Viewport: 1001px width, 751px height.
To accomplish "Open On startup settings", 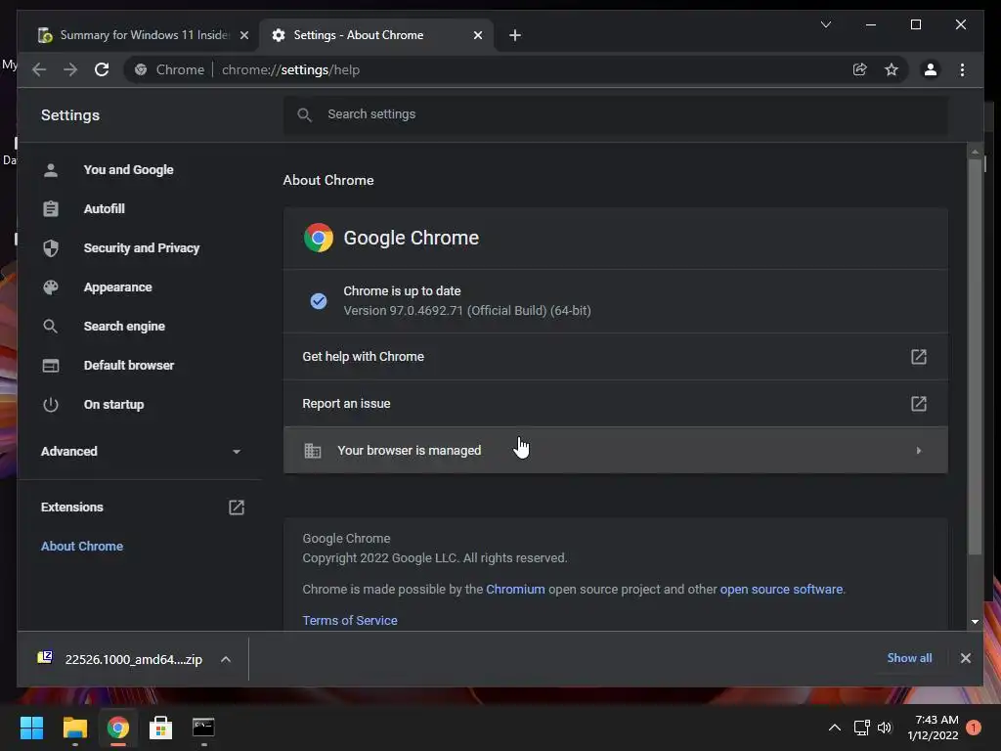I will coord(113,404).
